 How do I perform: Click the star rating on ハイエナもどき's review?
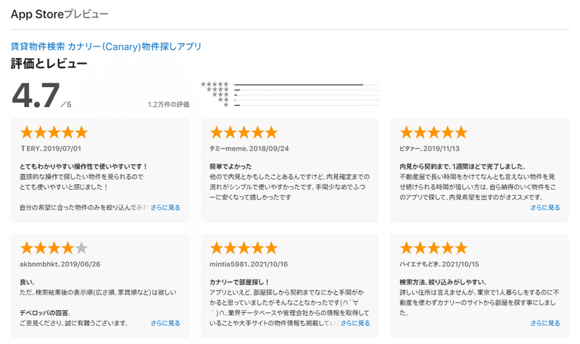(x=434, y=248)
